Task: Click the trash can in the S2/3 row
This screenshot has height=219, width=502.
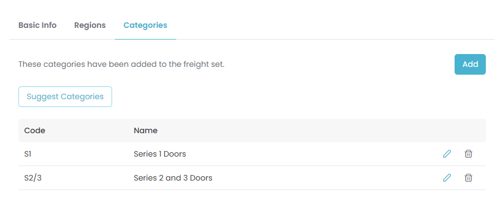Action: tap(469, 178)
